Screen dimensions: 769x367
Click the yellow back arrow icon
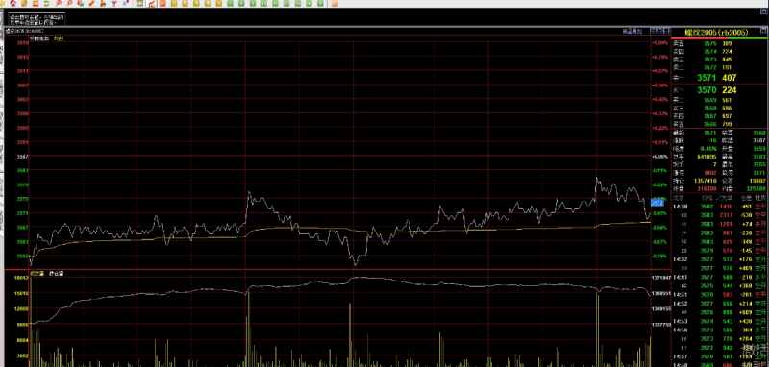3,3
